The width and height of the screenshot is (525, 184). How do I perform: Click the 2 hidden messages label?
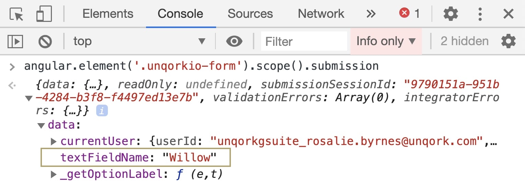[465, 41]
